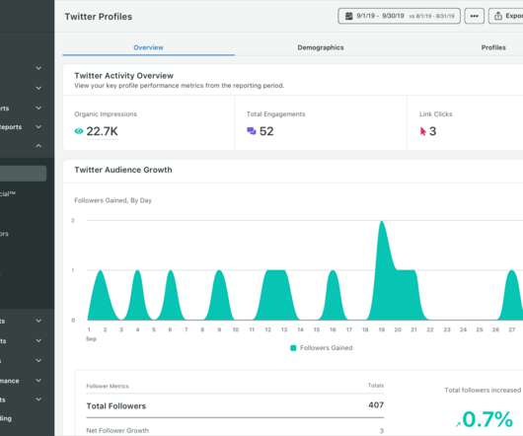523x436 pixels.
Task: Click the x-axis label 27
Action: (x=512, y=329)
